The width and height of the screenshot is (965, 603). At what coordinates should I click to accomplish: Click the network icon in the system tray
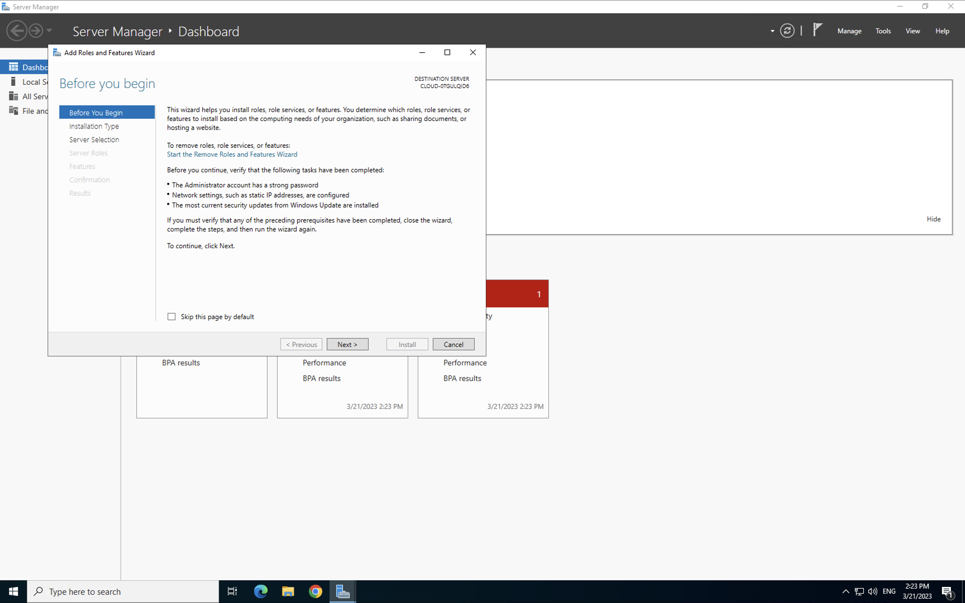(x=859, y=592)
